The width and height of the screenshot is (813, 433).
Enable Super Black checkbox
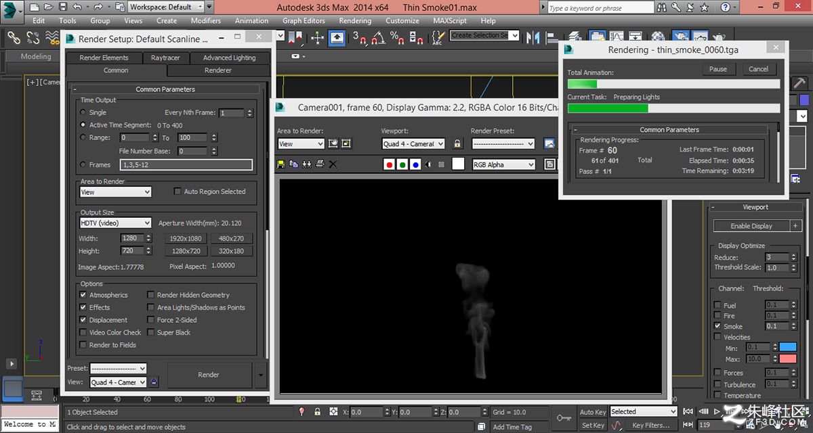click(x=151, y=332)
